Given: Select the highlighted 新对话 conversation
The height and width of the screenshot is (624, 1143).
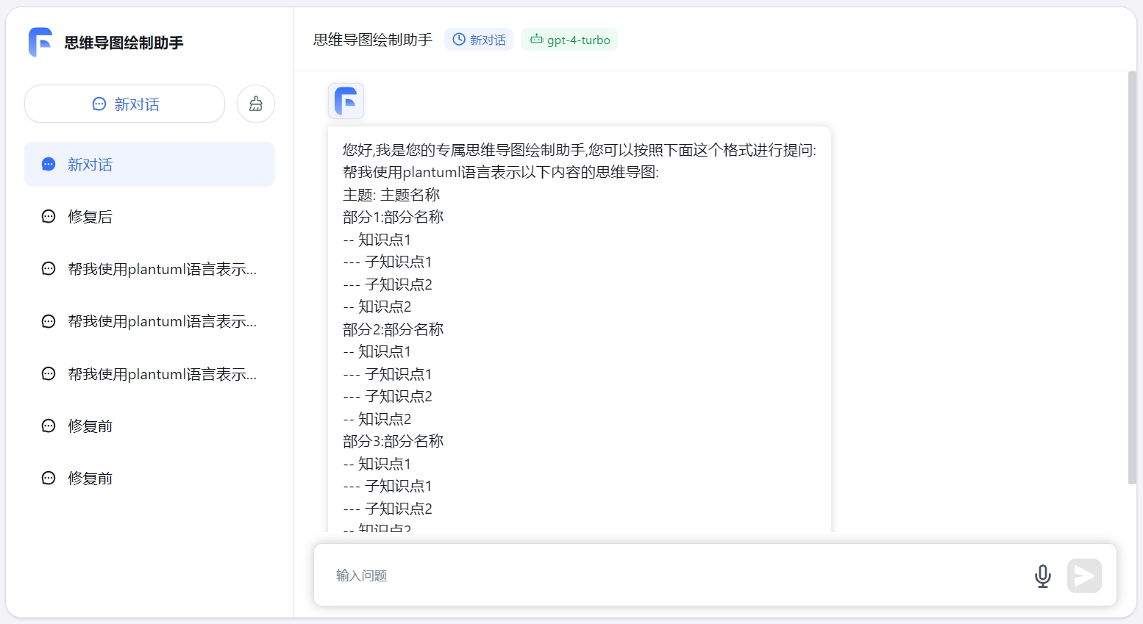Looking at the screenshot, I should tap(149, 165).
